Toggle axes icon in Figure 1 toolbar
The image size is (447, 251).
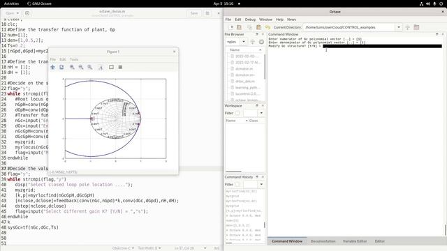pyautogui.click(x=111, y=67)
